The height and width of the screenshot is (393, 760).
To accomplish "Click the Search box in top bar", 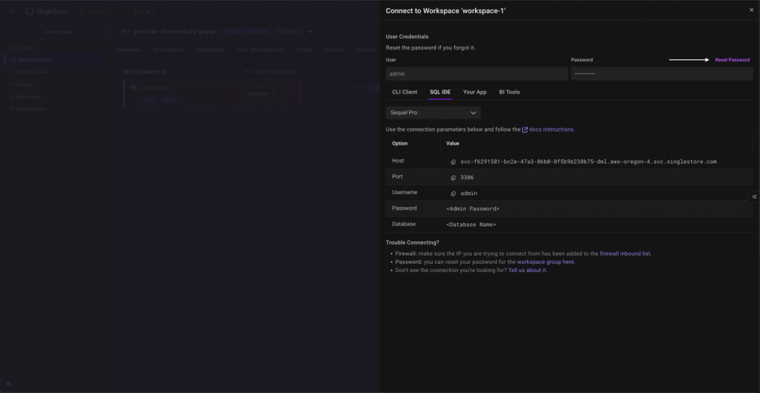I will pyautogui.click(x=117, y=10).
